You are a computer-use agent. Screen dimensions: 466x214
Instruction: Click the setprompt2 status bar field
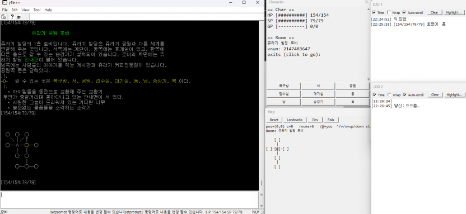click(x=164, y=212)
